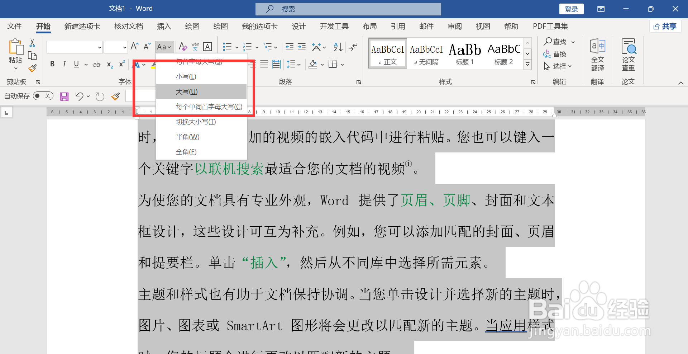Click the Sort A-Z icon
Viewport: 688px width, 354px height.
[x=338, y=47]
